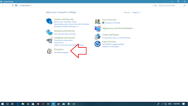The height and width of the screenshot is (106, 188).
Task: Go forward with the forward arrow
Action: pos(7,6)
